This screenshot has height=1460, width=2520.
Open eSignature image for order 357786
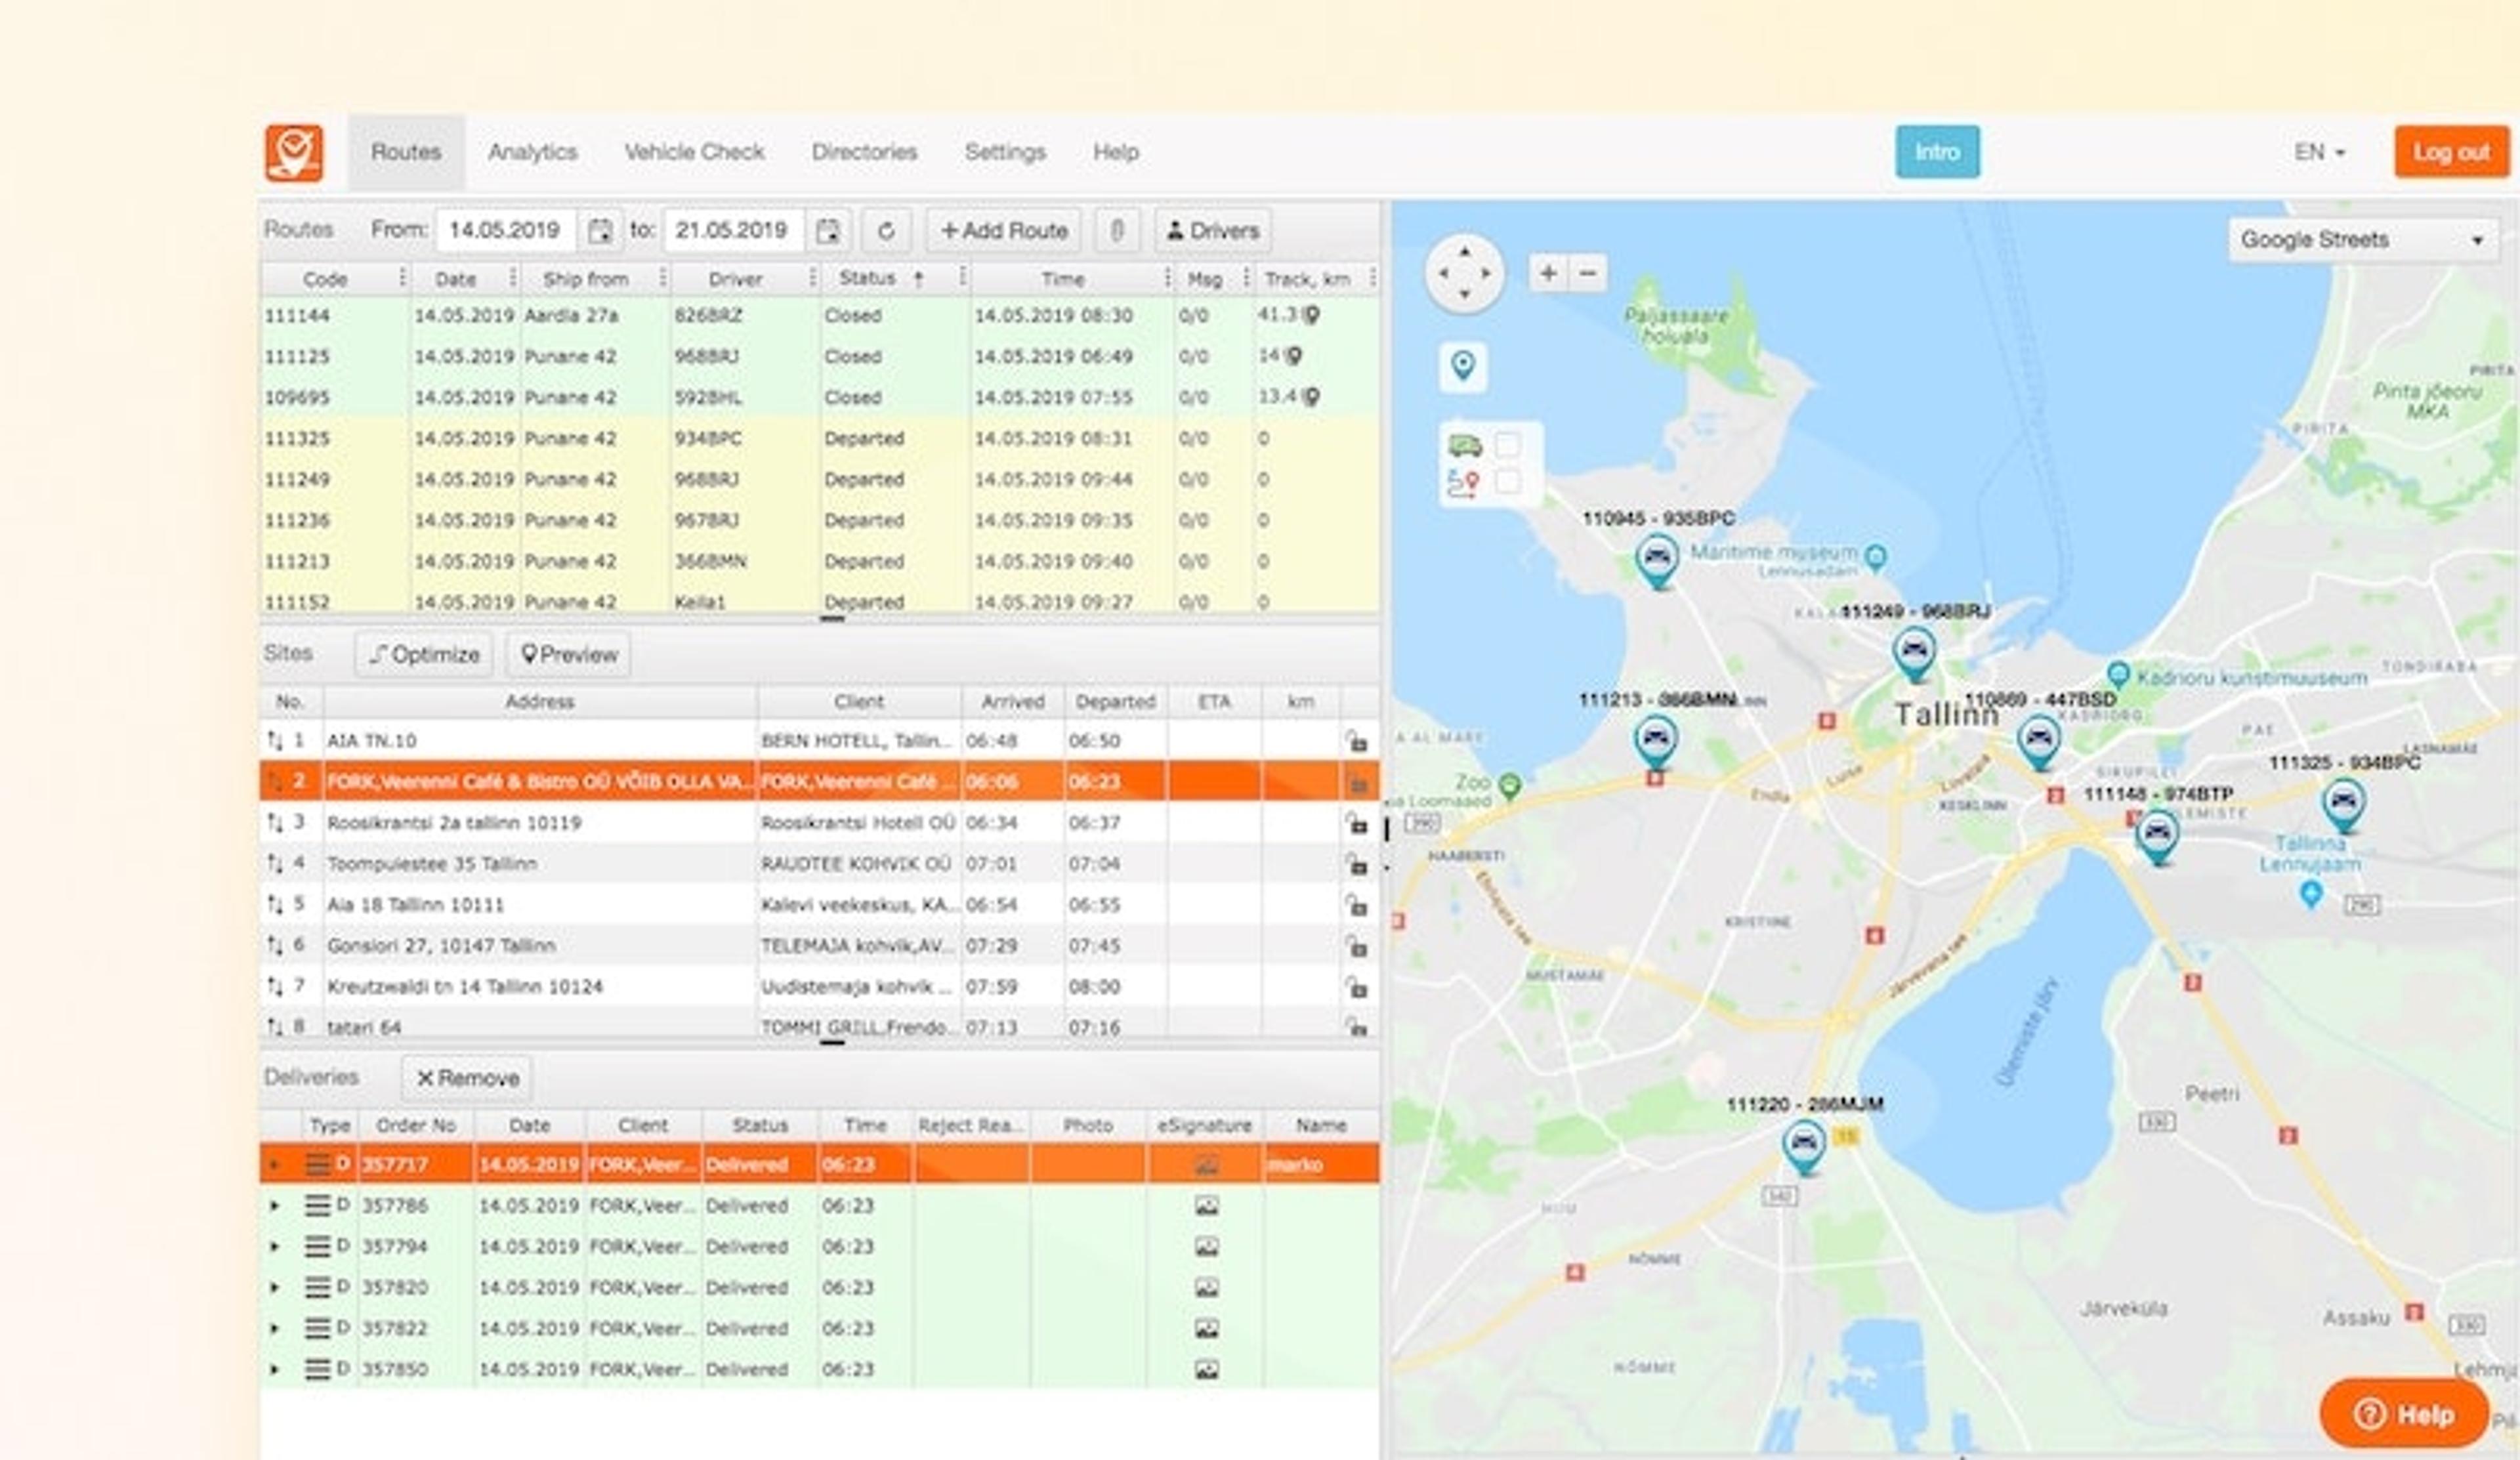point(1206,1206)
